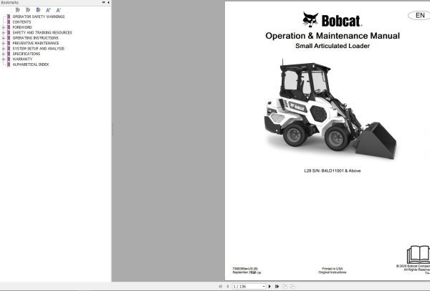
Task: Click the L28 S/N serial number text
Action: point(332,171)
